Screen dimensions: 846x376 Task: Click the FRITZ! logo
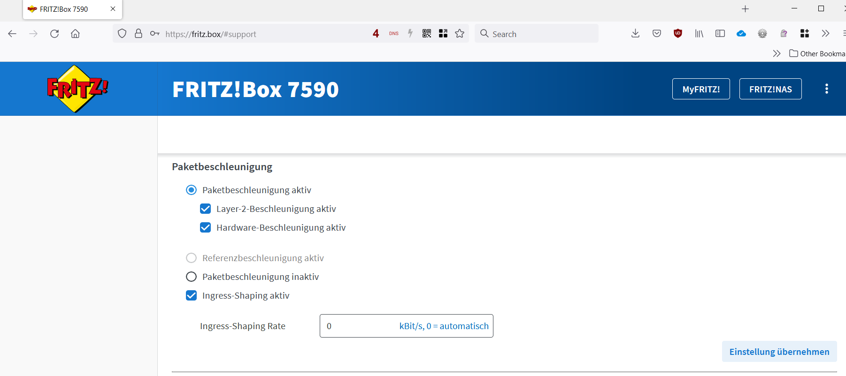click(x=77, y=89)
